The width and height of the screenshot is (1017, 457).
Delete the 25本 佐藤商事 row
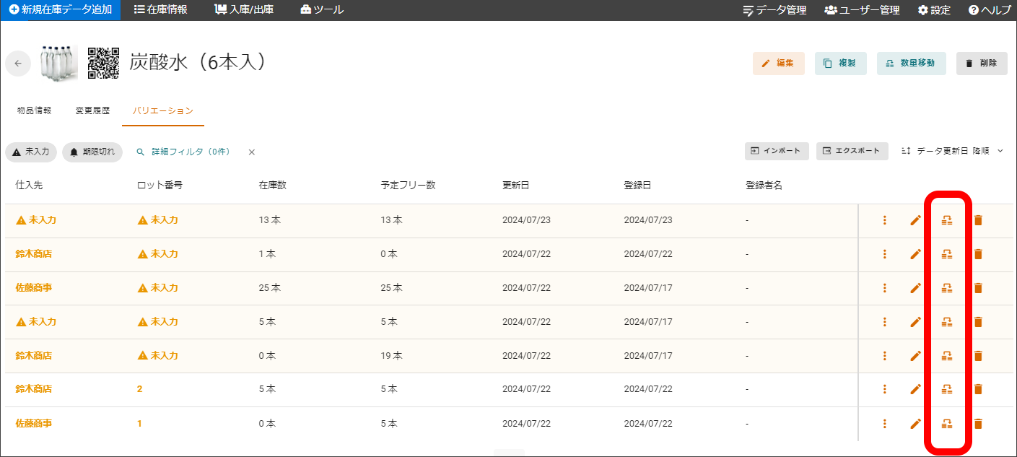click(x=978, y=288)
